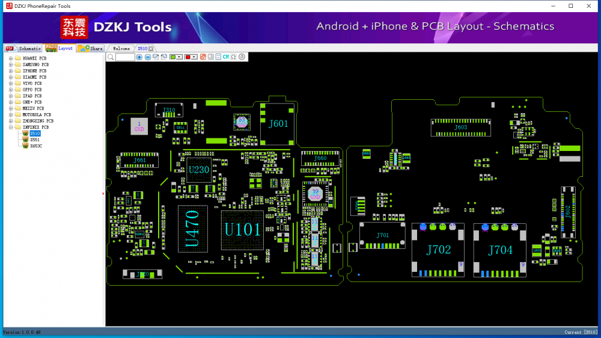Switch to the Welcome tab

pos(121,49)
